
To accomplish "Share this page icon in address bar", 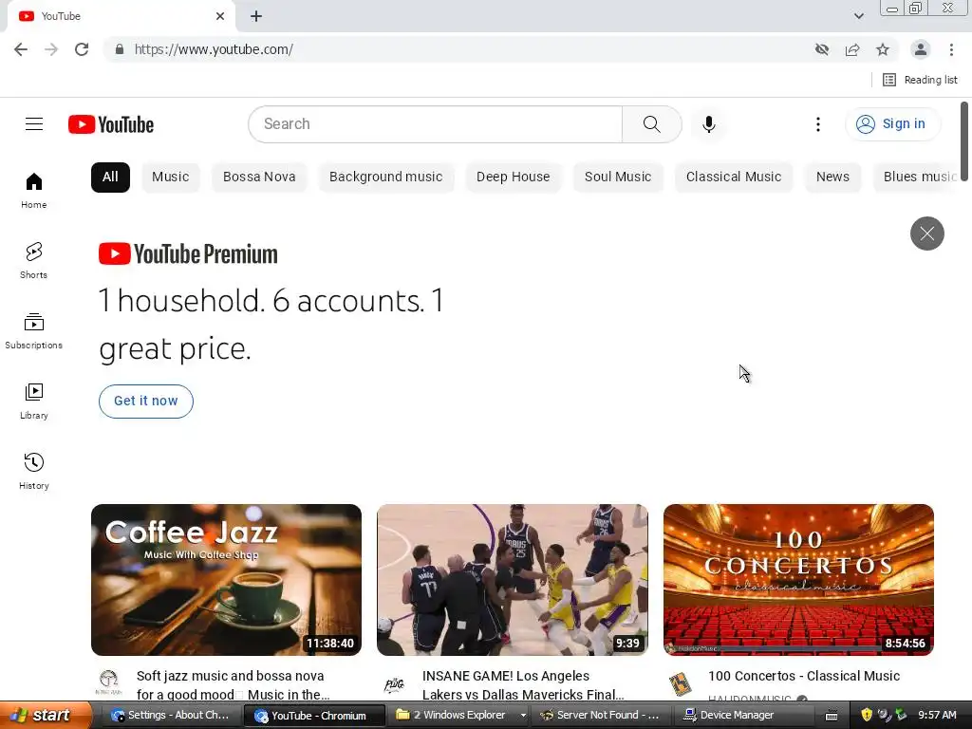I will pyautogui.click(x=852, y=49).
